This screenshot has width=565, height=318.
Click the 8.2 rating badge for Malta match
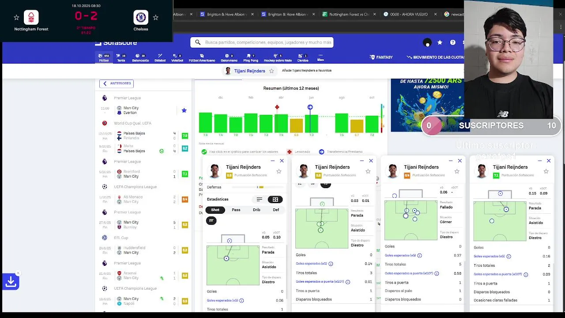(185, 148)
